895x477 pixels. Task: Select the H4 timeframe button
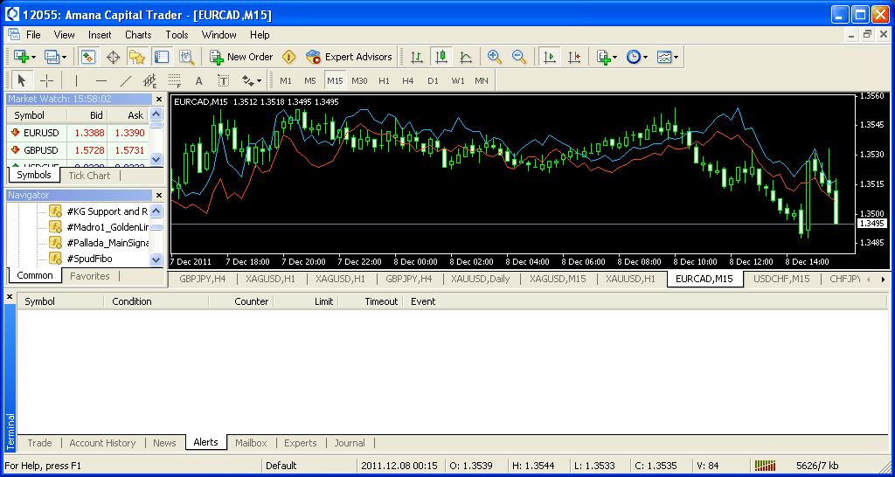tap(408, 80)
